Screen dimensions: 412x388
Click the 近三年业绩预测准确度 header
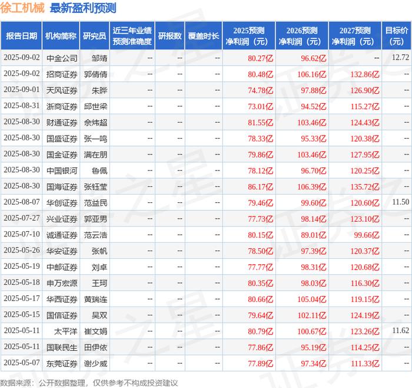132,36
